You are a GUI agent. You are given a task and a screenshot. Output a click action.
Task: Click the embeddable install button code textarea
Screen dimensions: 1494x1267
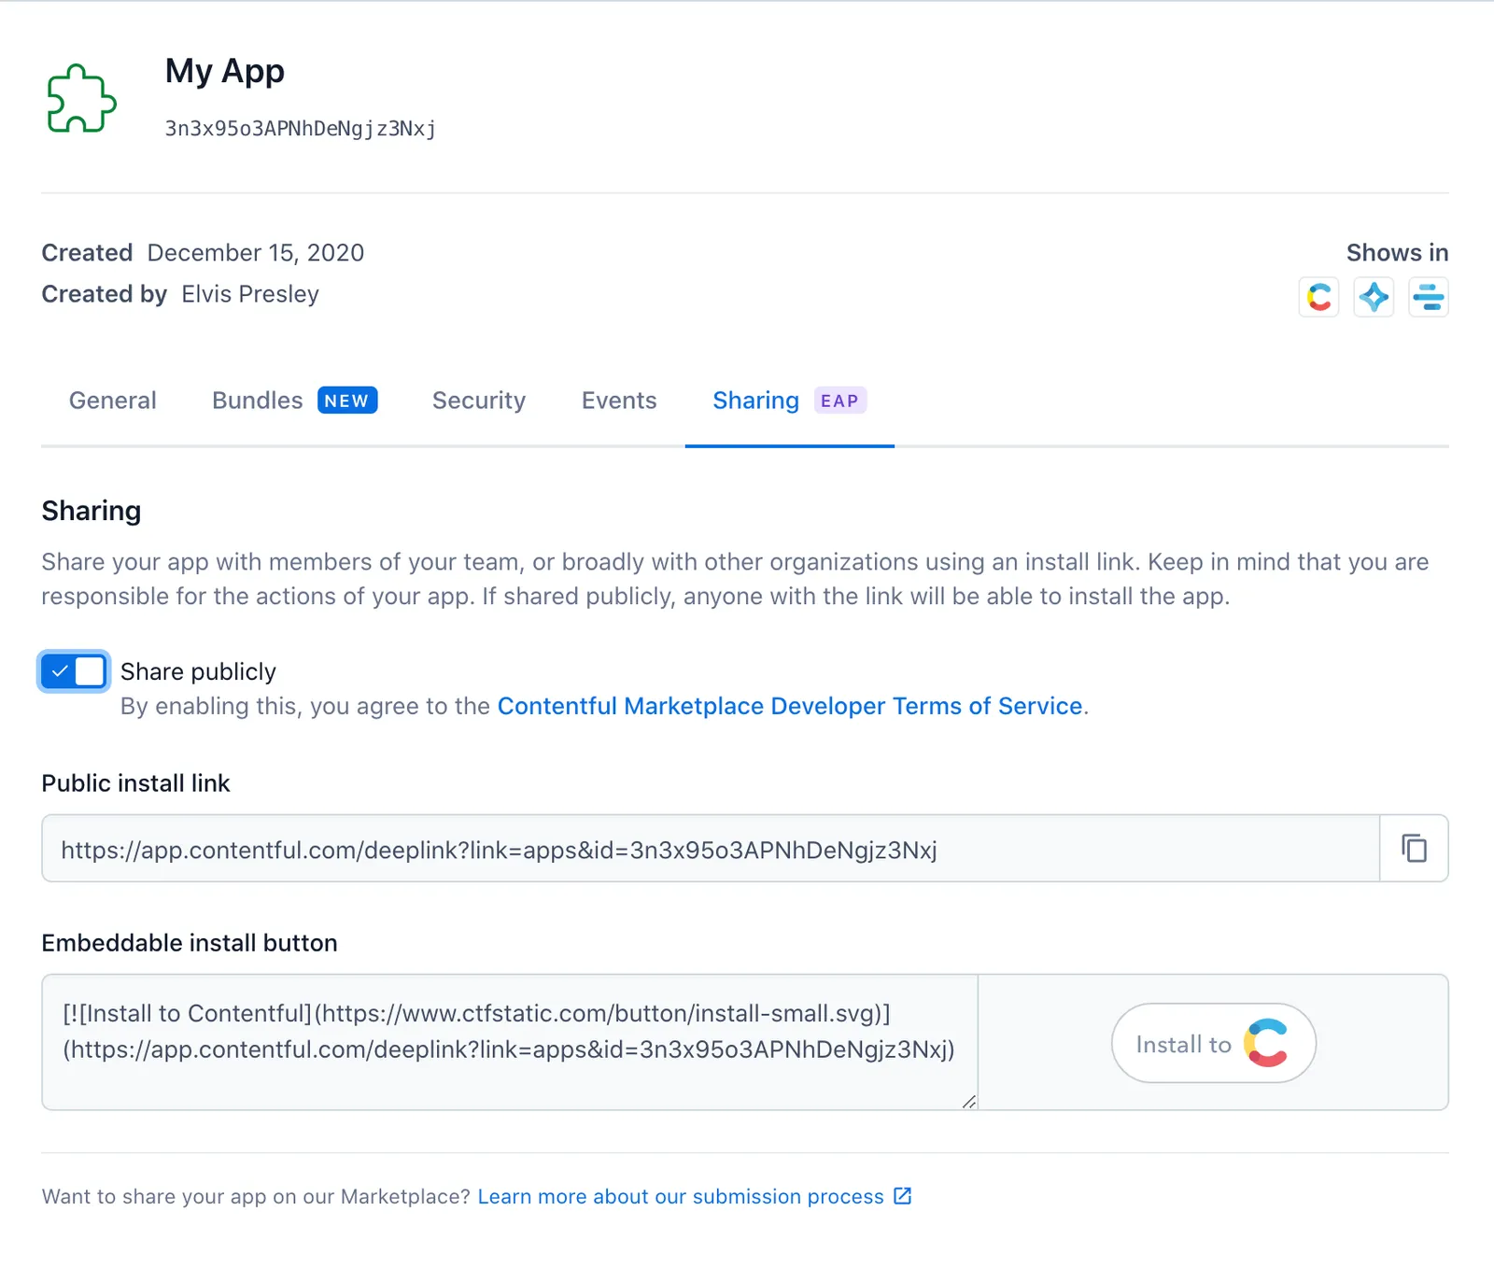[x=510, y=1042]
